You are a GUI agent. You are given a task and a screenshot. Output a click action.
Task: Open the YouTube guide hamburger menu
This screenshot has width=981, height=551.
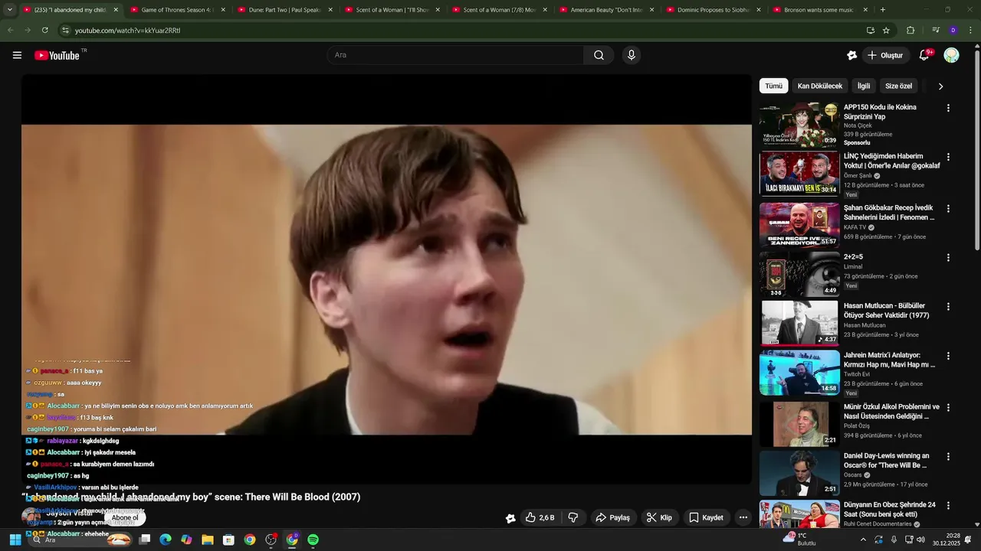[17, 55]
